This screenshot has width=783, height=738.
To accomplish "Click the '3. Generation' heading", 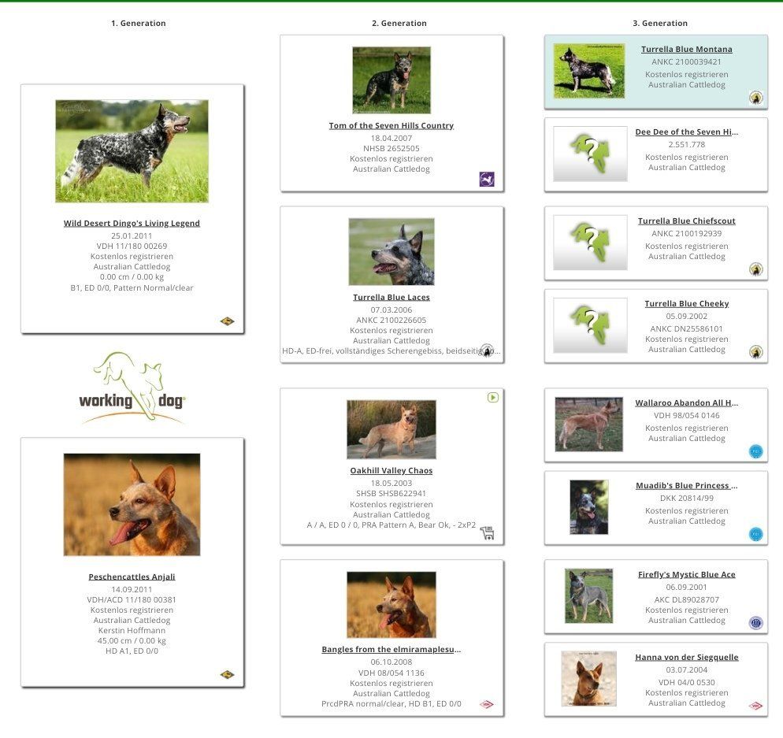I will (660, 23).
